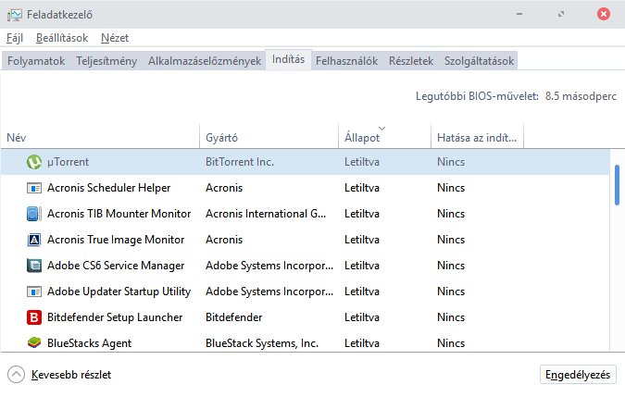Sort list by Név column header
Viewport: 625px width, 397px height.
pos(17,138)
